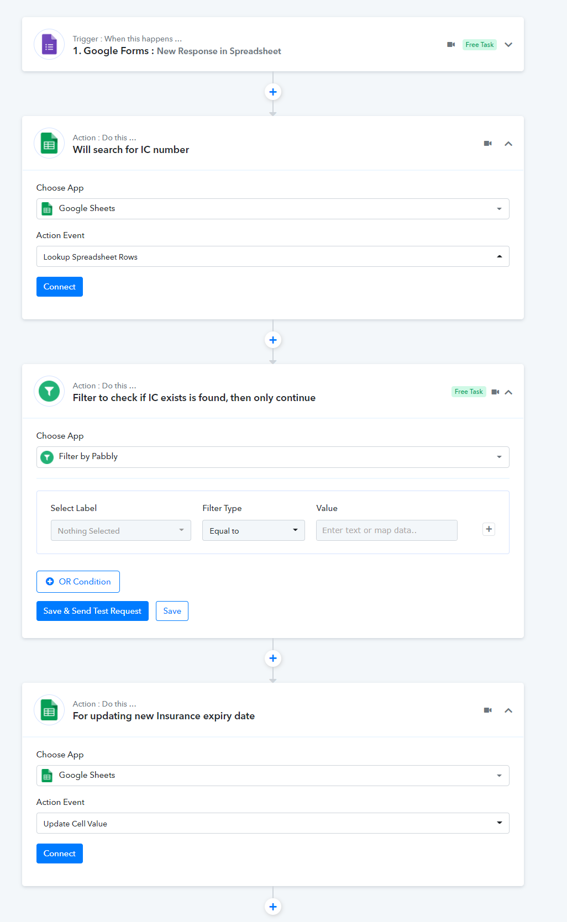Open video tutorial for Google Forms trigger

451,45
